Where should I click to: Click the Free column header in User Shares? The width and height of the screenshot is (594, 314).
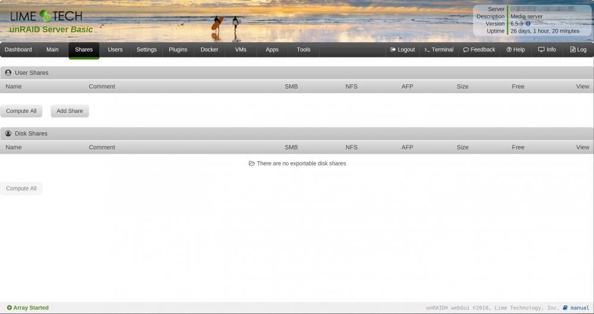[x=518, y=86]
